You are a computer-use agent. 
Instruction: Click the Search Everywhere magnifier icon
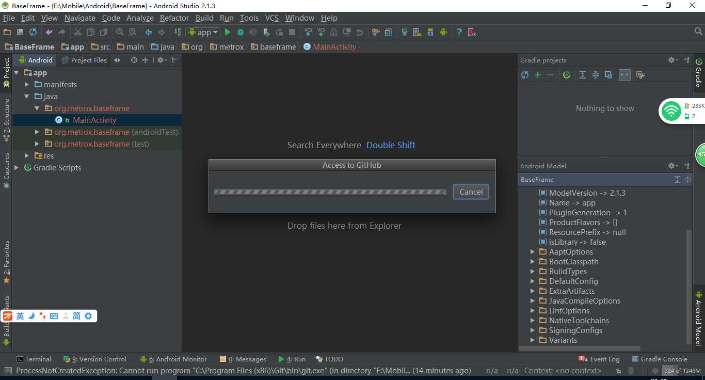[698, 32]
